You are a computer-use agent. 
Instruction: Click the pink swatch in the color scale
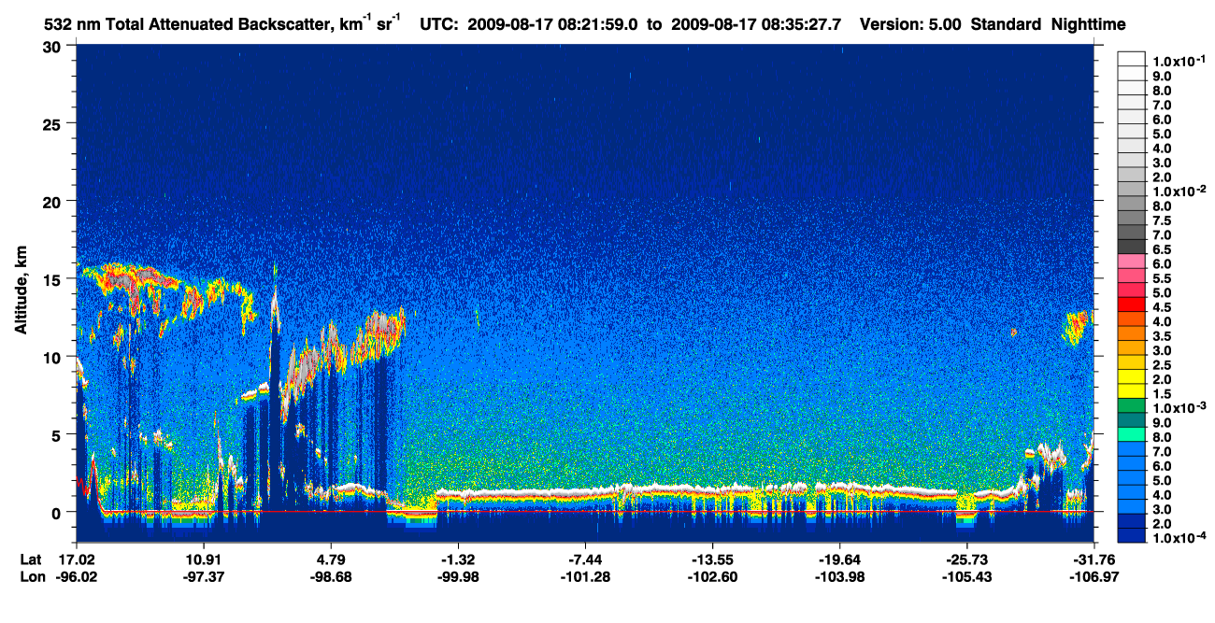1132,263
